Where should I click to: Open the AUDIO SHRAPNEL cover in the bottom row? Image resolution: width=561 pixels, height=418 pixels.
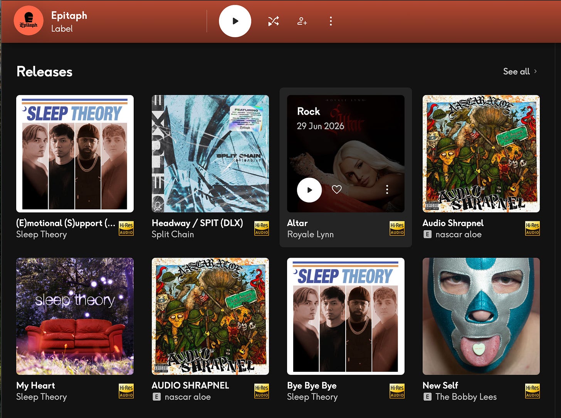210,316
